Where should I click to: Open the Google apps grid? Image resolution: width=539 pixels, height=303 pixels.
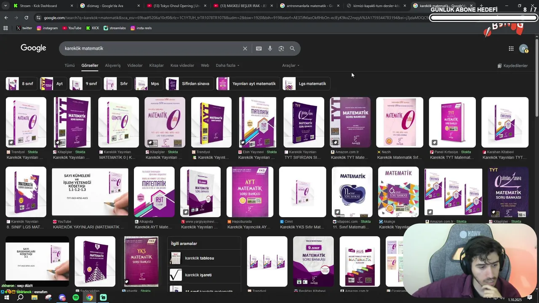tap(511, 49)
